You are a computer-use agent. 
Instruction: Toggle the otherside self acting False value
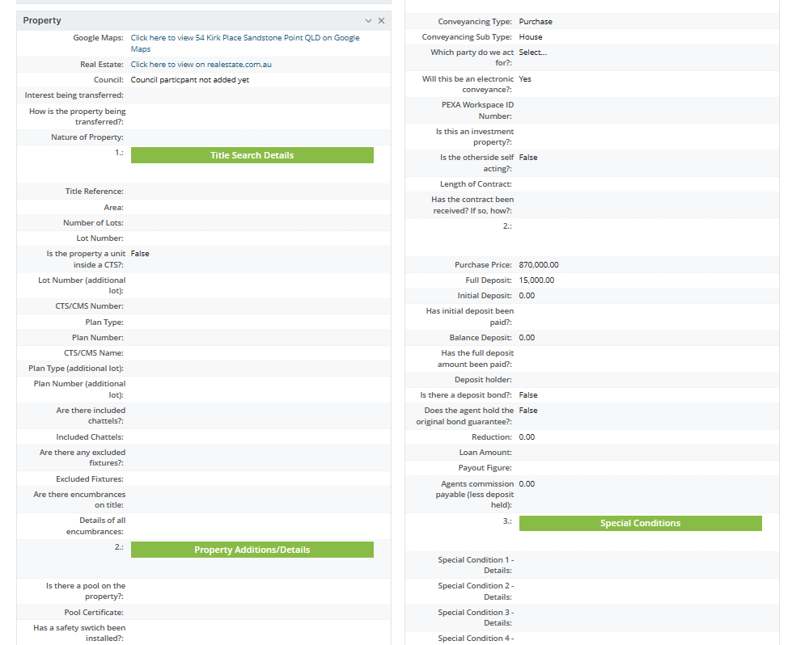point(528,158)
